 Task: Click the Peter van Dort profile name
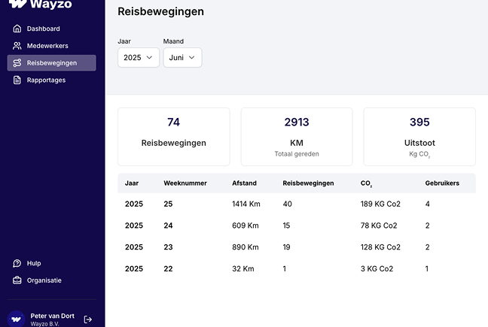pos(52,316)
